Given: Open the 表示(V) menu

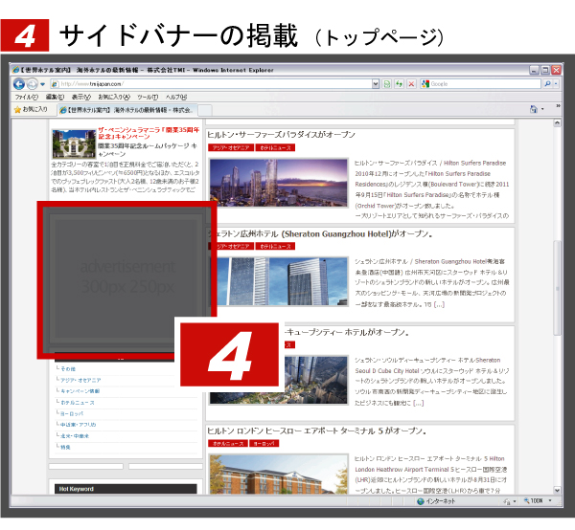Looking at the screenshot, I should pos(81,97).
